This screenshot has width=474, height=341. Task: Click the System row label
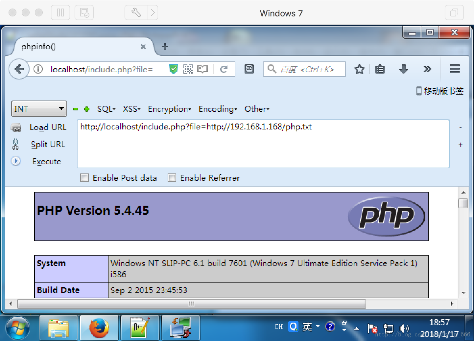coord(51,263)
